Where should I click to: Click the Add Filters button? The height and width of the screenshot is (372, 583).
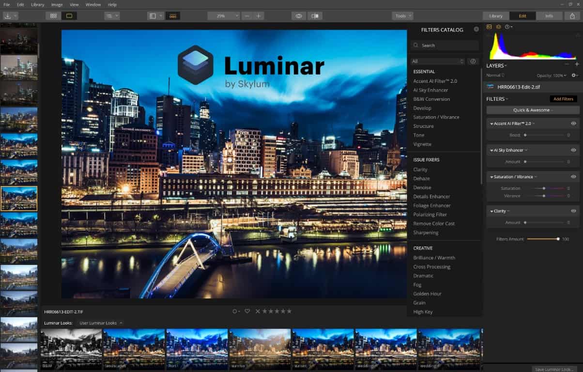[563, 99]
